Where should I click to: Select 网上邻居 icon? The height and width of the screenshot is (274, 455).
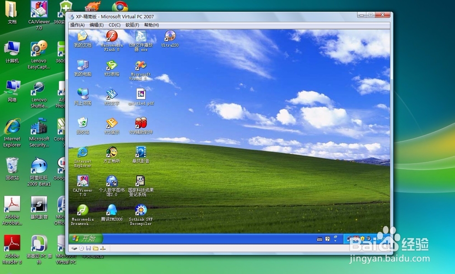83,97
